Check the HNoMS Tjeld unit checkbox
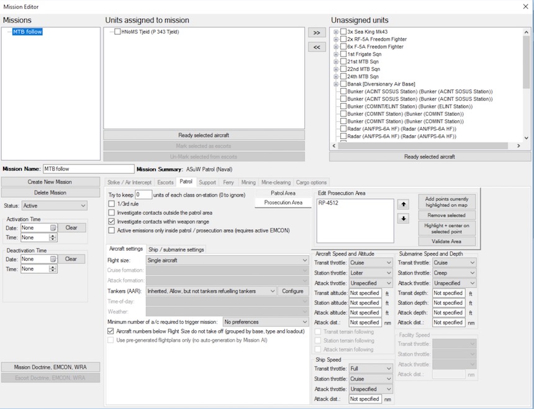The height and width of the screenshot is (409, 534). pyautogui.click(x=117, y=32)
